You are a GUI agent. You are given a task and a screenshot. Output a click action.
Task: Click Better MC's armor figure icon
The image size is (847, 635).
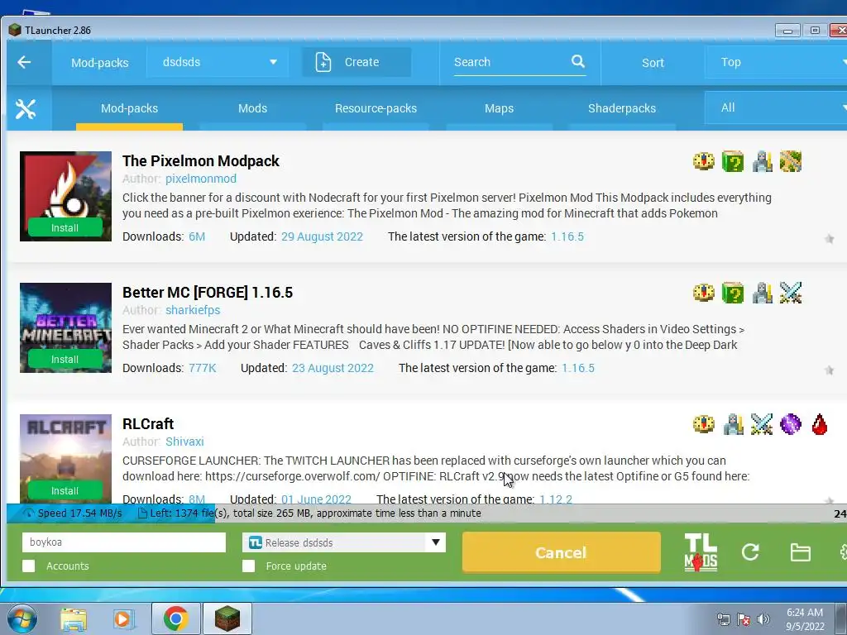(762, 293)
